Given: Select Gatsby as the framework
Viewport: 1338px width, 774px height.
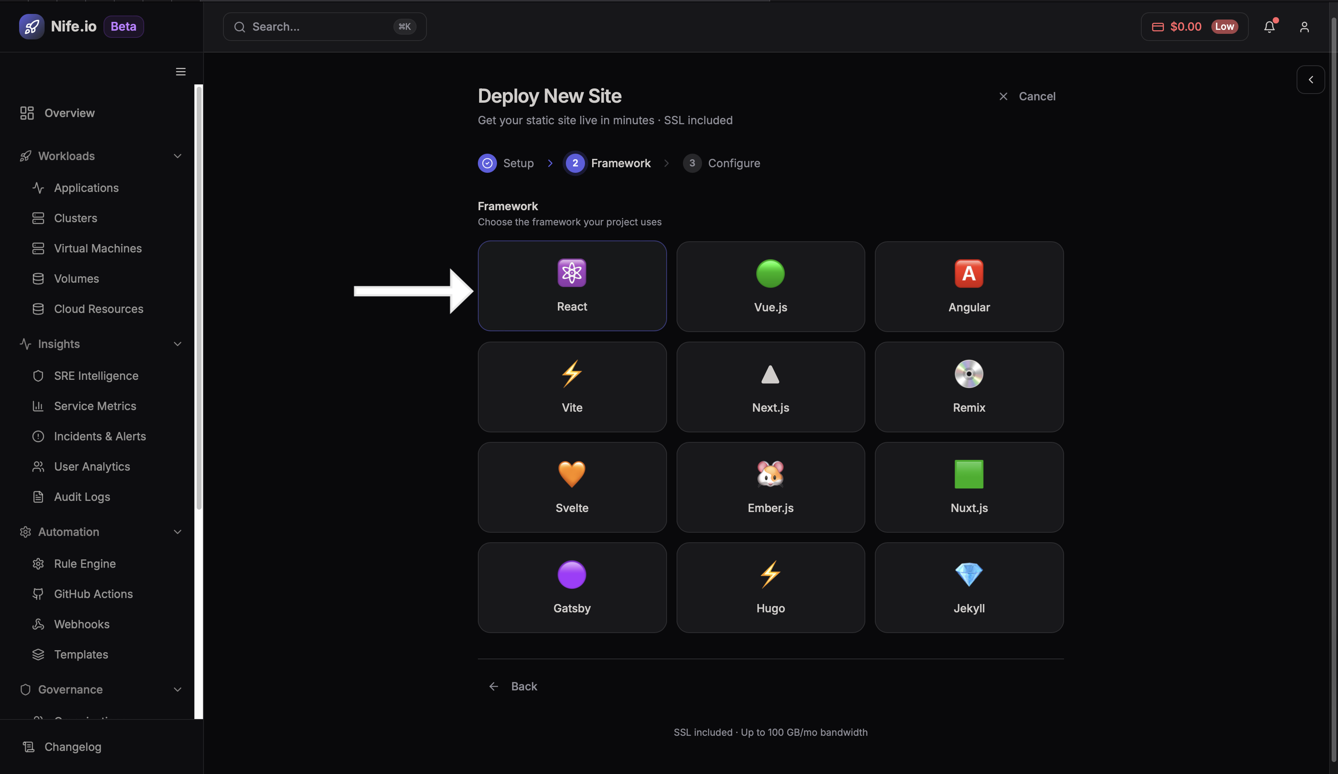Looking at the screenshot, I should pos(572,587).
